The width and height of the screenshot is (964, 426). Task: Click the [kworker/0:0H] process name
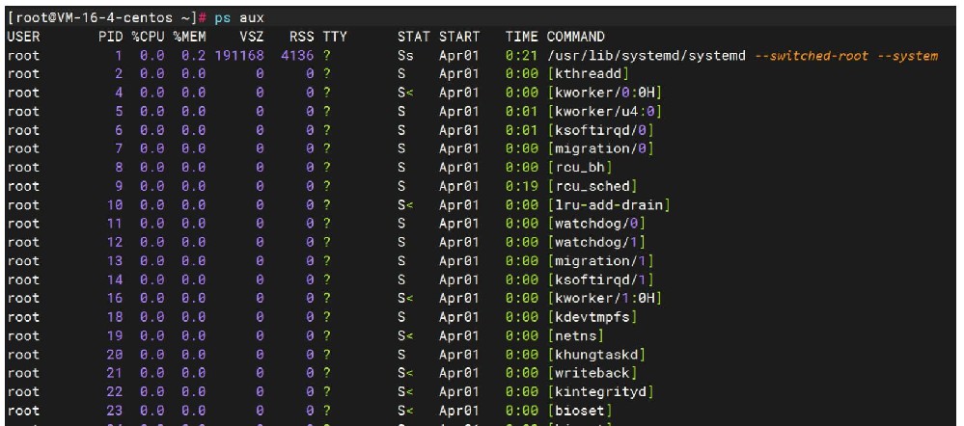pyautogui.click(x=605, y=93)
